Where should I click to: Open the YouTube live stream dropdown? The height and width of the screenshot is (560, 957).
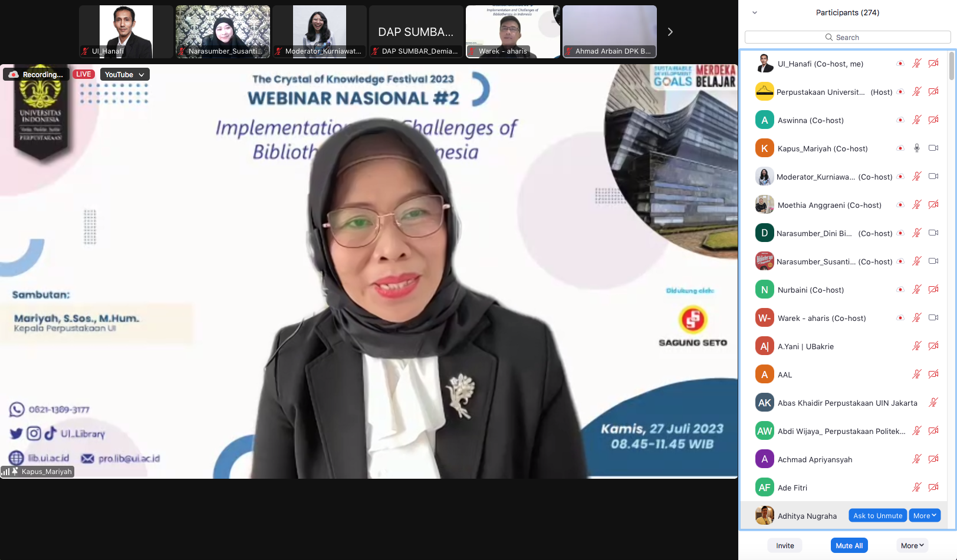(x=124, y=74)
